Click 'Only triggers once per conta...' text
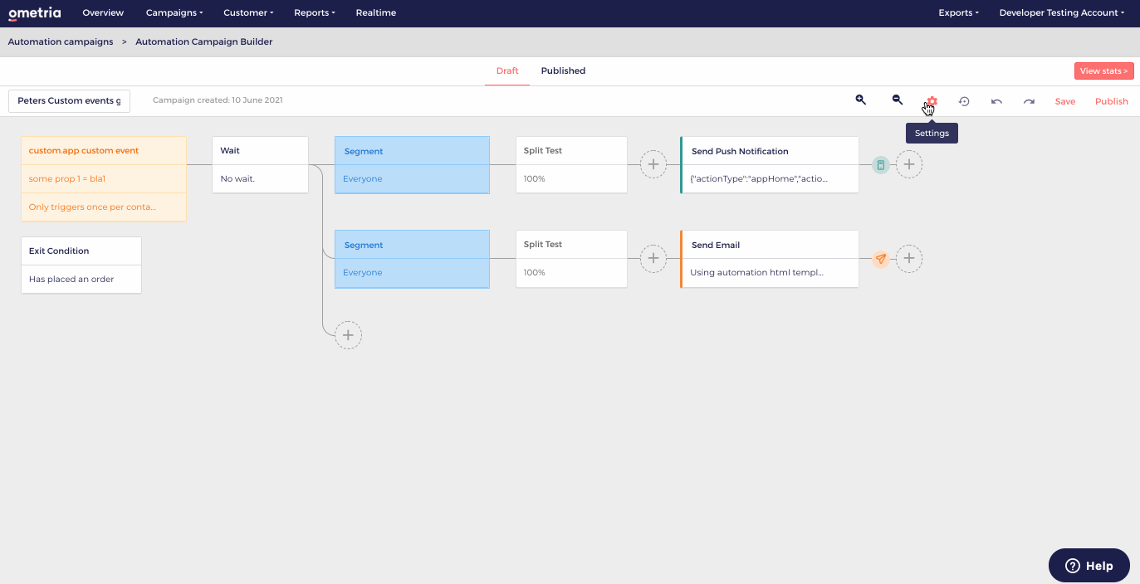The width and height of the screenshot is (1140, 584). coord(92,207)
